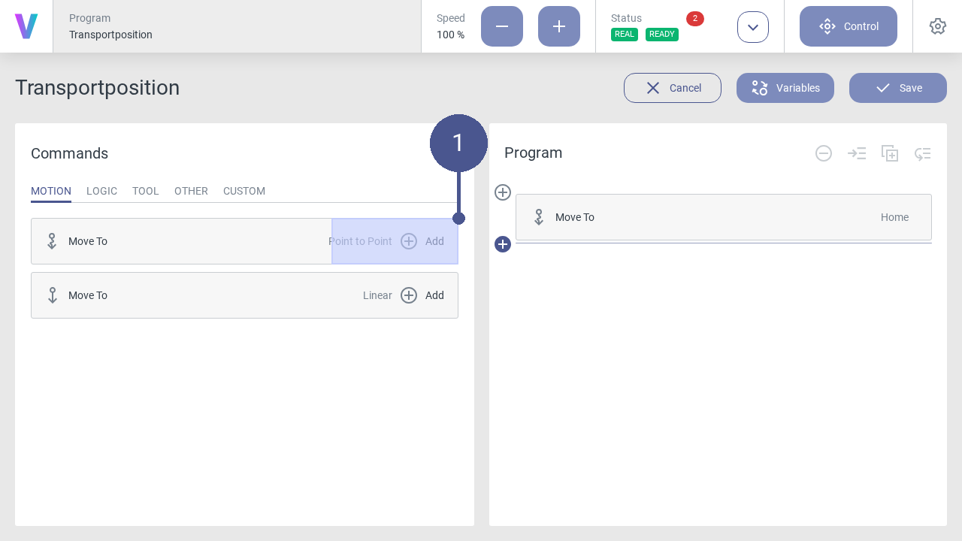Click the indent command icon

[857, 153]
